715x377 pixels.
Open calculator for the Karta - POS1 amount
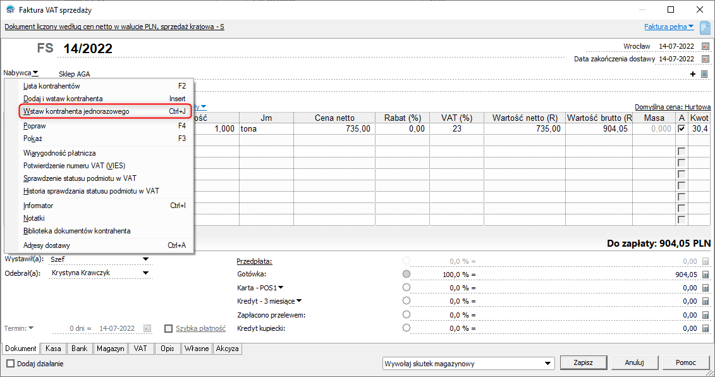706,288
